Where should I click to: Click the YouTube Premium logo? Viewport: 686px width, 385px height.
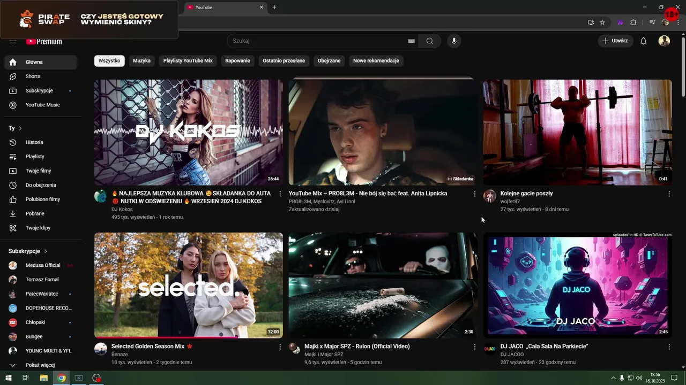click(44, 41)
